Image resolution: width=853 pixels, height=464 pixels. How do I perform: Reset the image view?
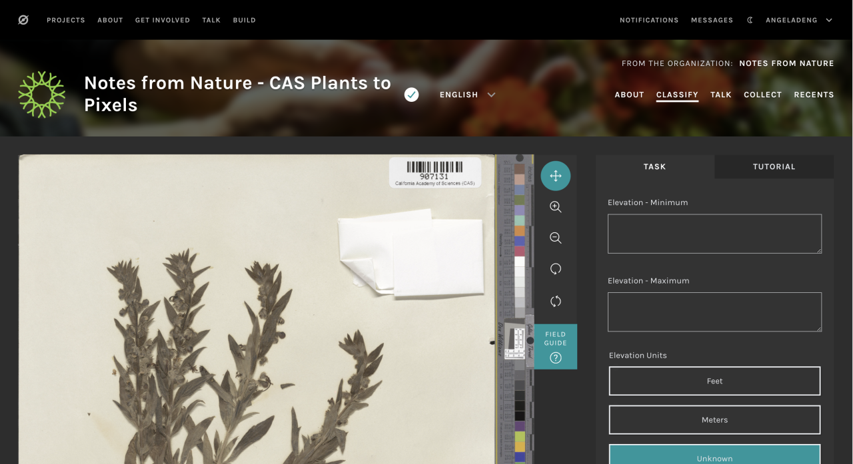point(556,301)
